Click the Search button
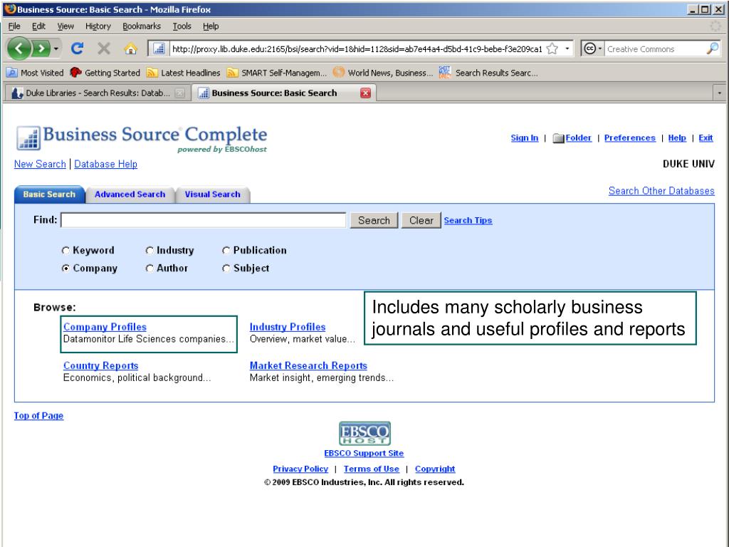Image resolution: width=729 pixels, height=547 pixels. coord(374,221)
